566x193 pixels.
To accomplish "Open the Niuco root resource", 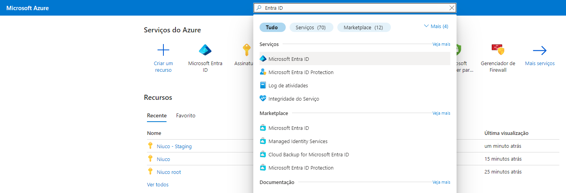I will pos(169,172).
